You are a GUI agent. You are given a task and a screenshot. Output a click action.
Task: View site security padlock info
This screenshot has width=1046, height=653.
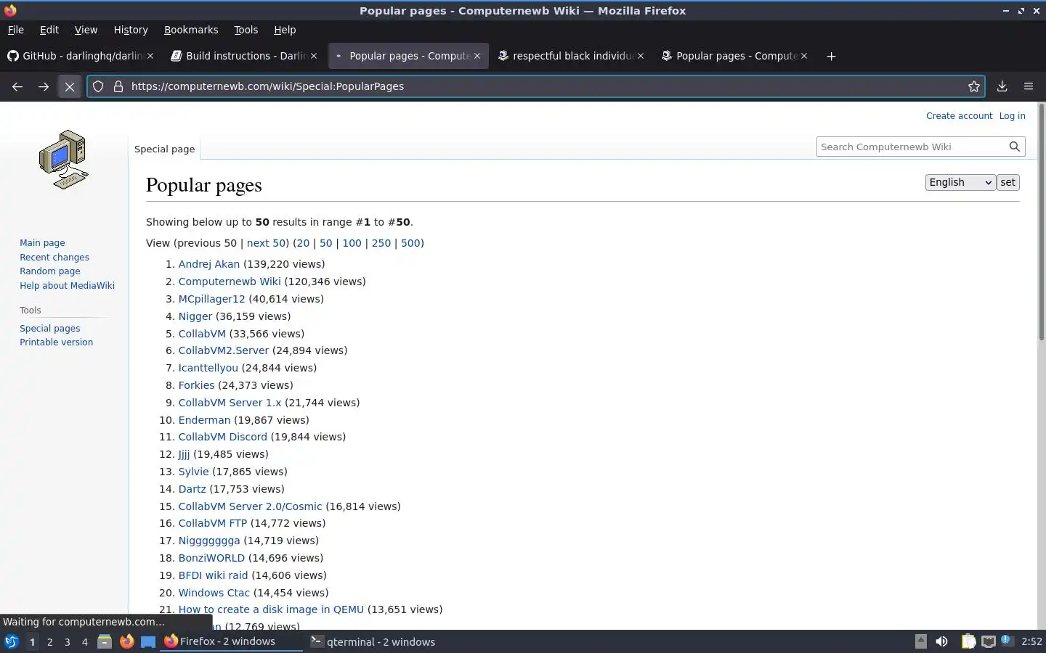(x=118, y=86)
